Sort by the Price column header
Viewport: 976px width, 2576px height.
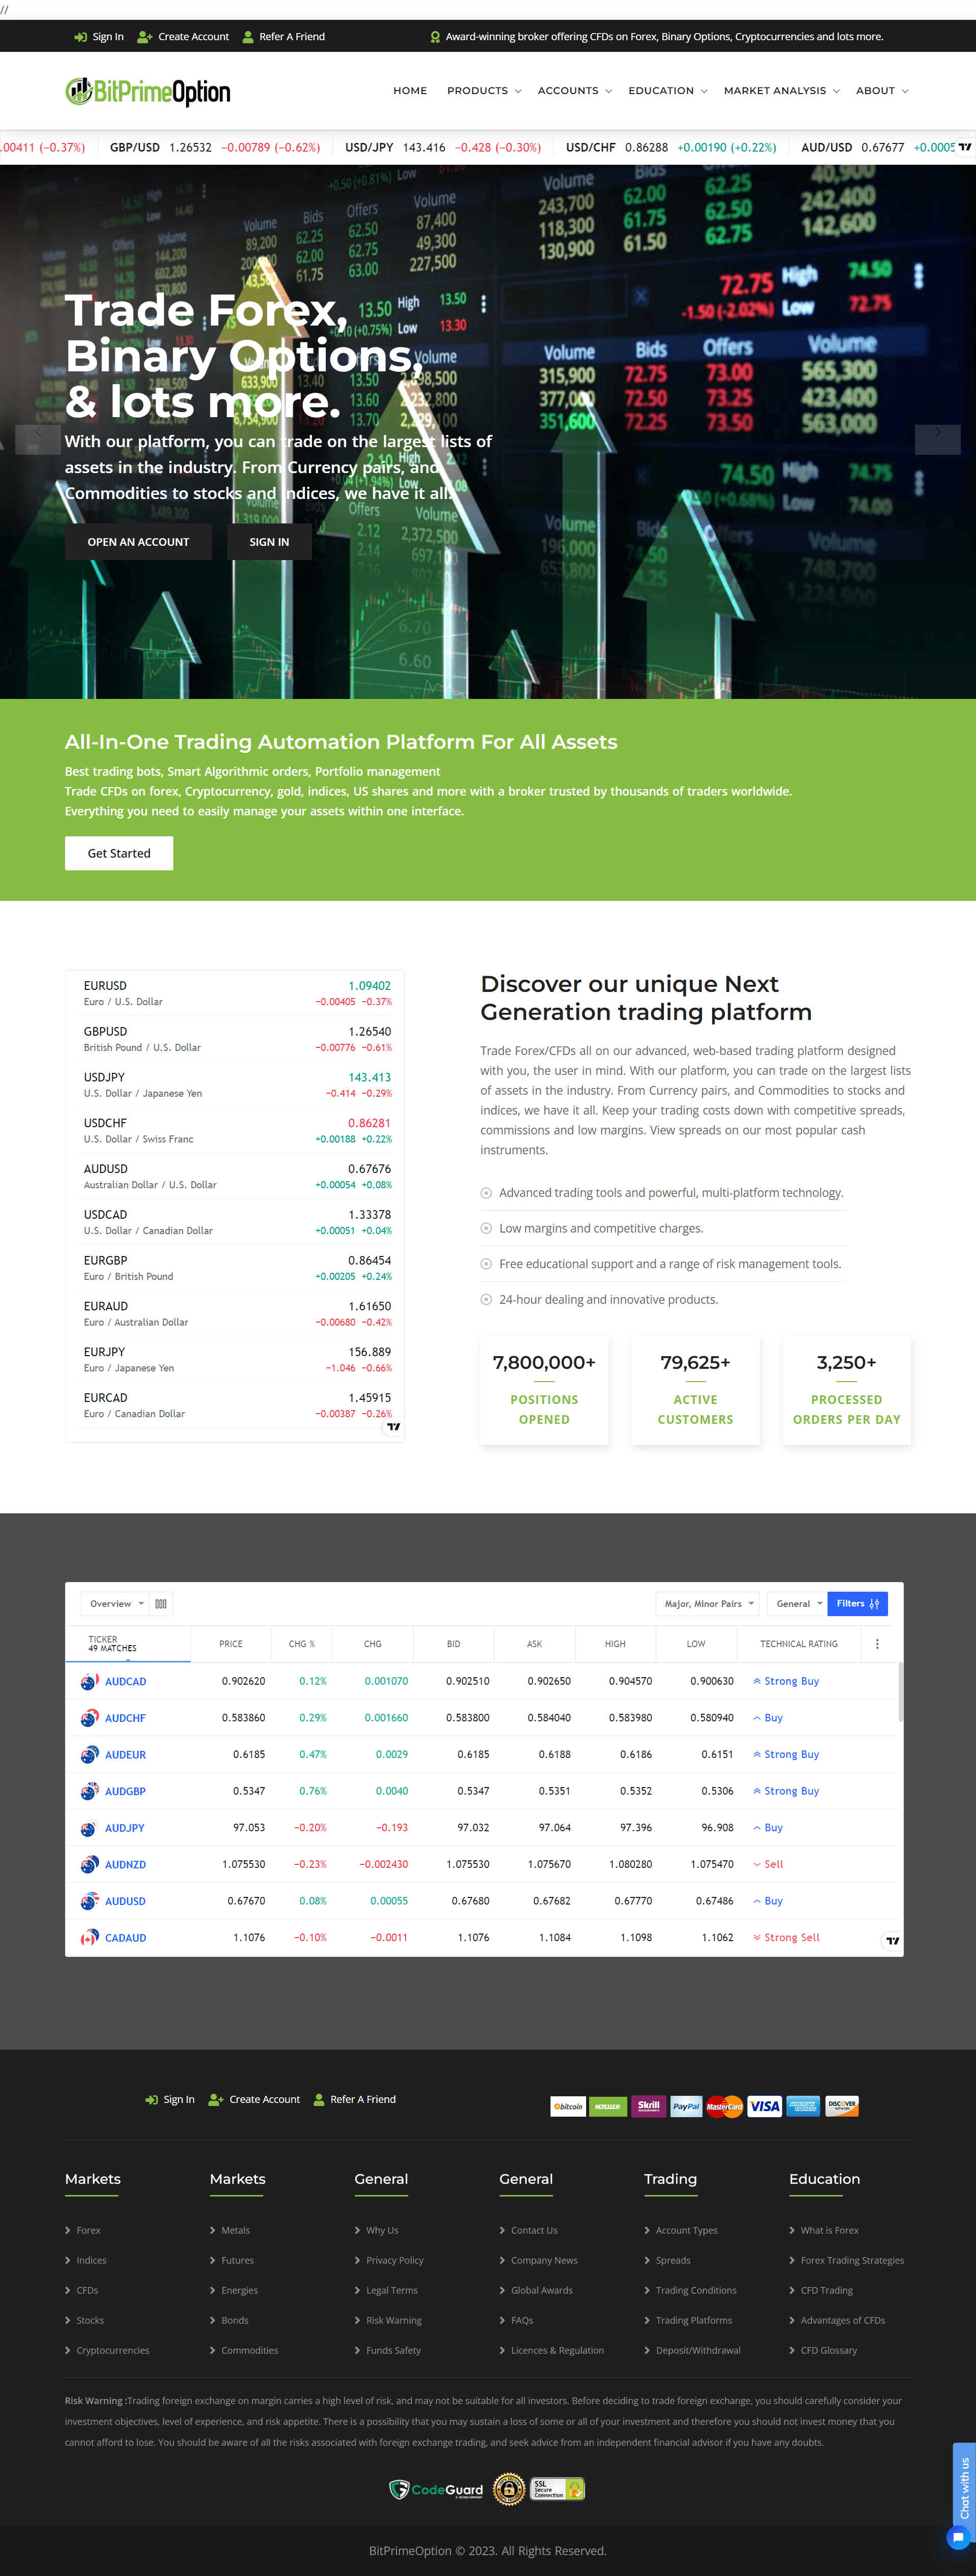click(x=231, y=1643)
